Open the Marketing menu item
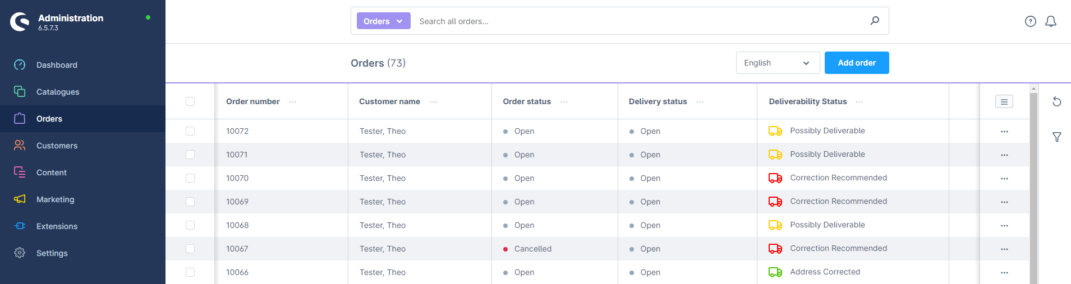 [x=55, y=199]
